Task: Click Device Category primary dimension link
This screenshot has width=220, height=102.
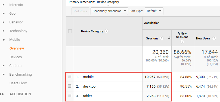Action: [108, 2]
